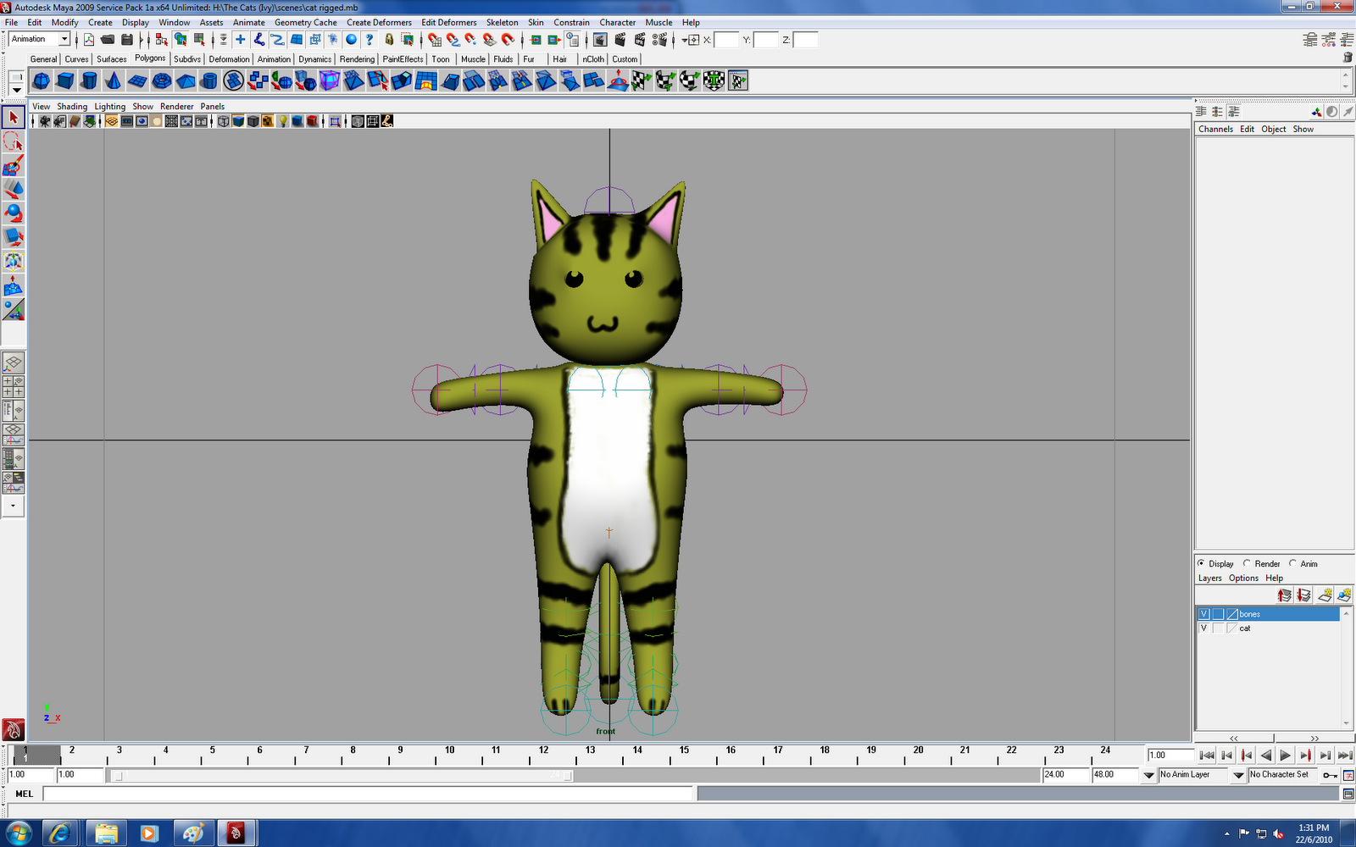The image size is (1356, 847).
Task: Play the animation forward
Action: coord(1286,755)
